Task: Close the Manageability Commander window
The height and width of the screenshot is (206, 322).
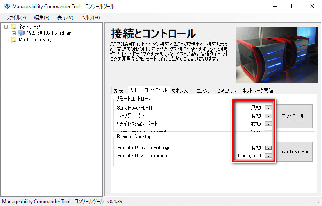Action: click(312, 7)
